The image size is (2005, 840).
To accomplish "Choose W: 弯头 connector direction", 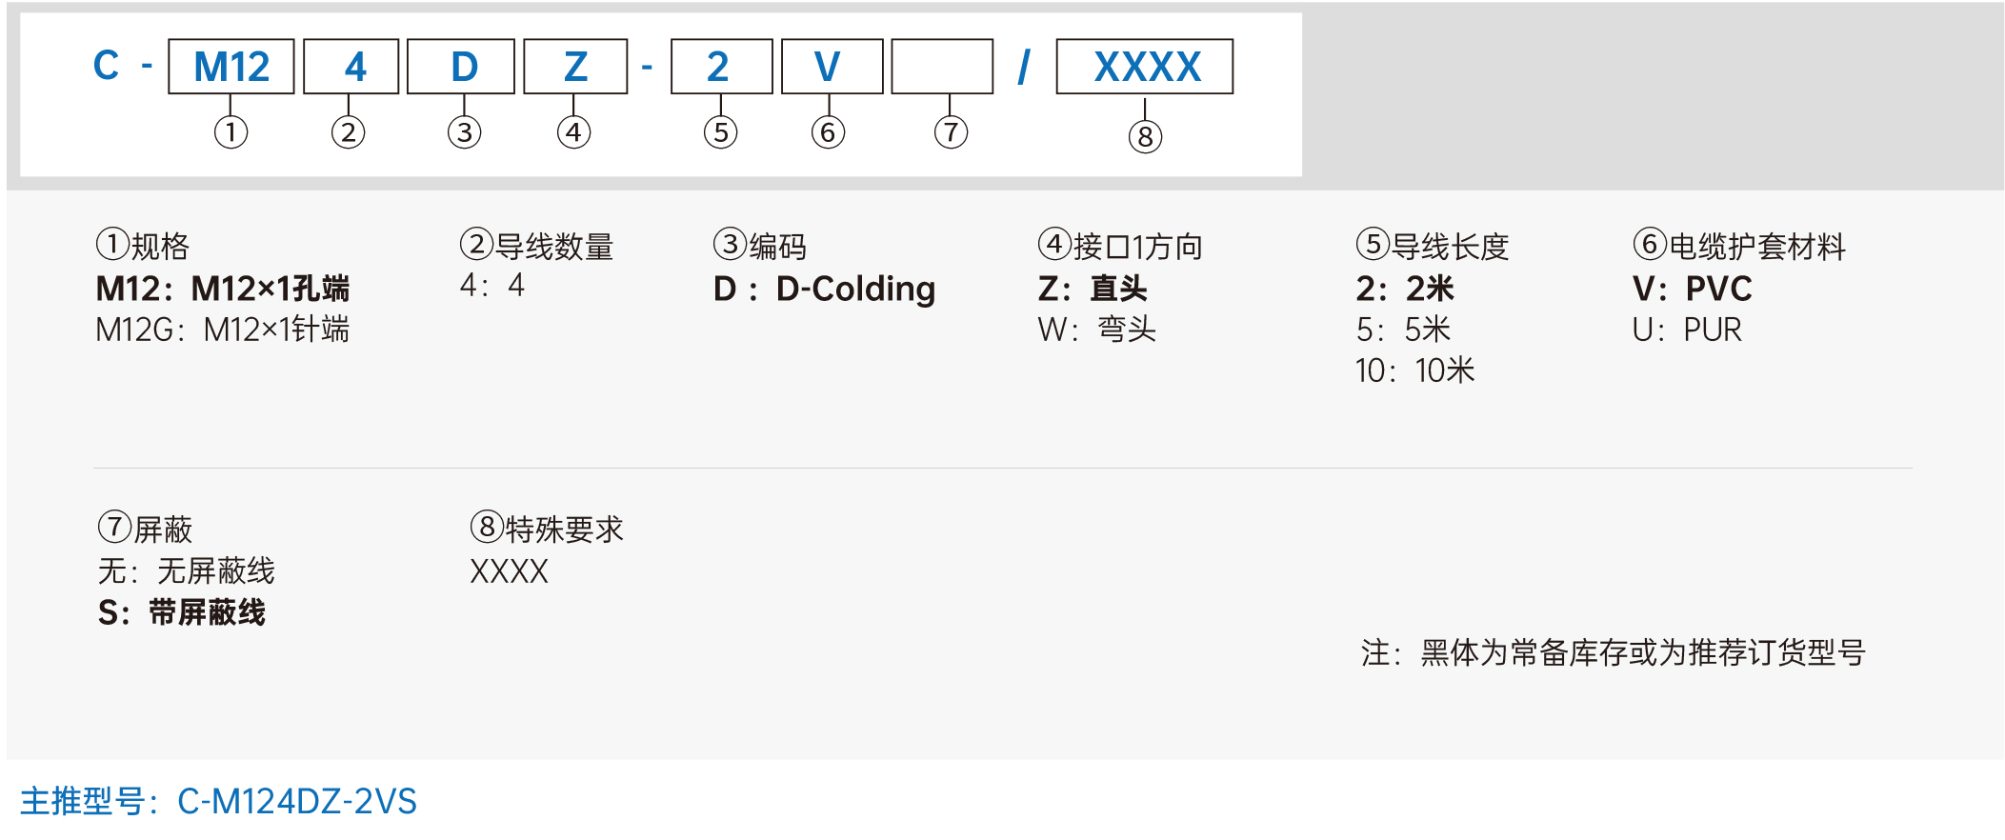I will (x=1097, y=330).
